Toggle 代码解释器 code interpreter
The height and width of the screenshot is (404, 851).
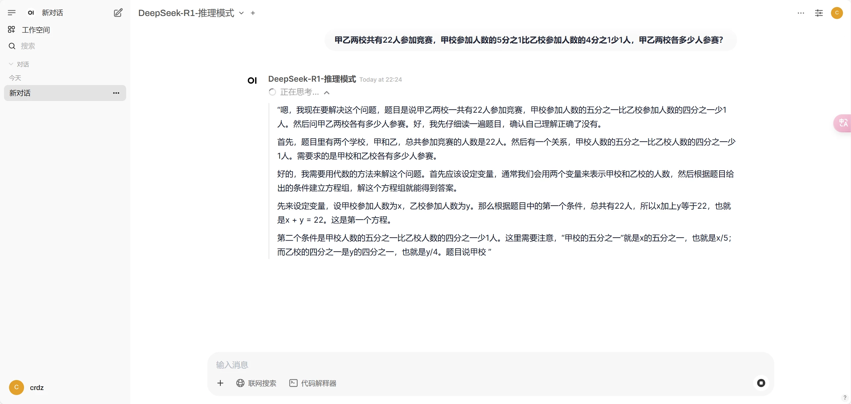tap(313, 383)
